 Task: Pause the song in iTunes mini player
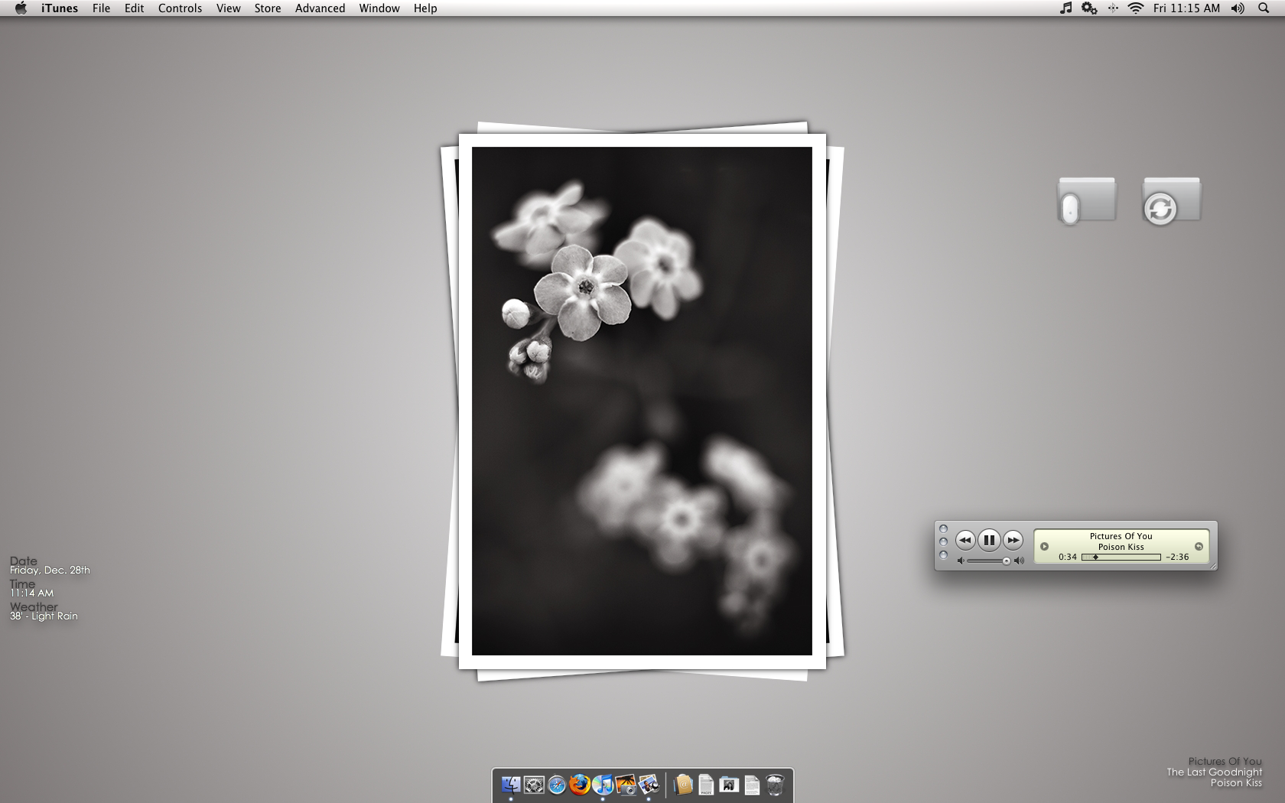(x=989, y=540)
